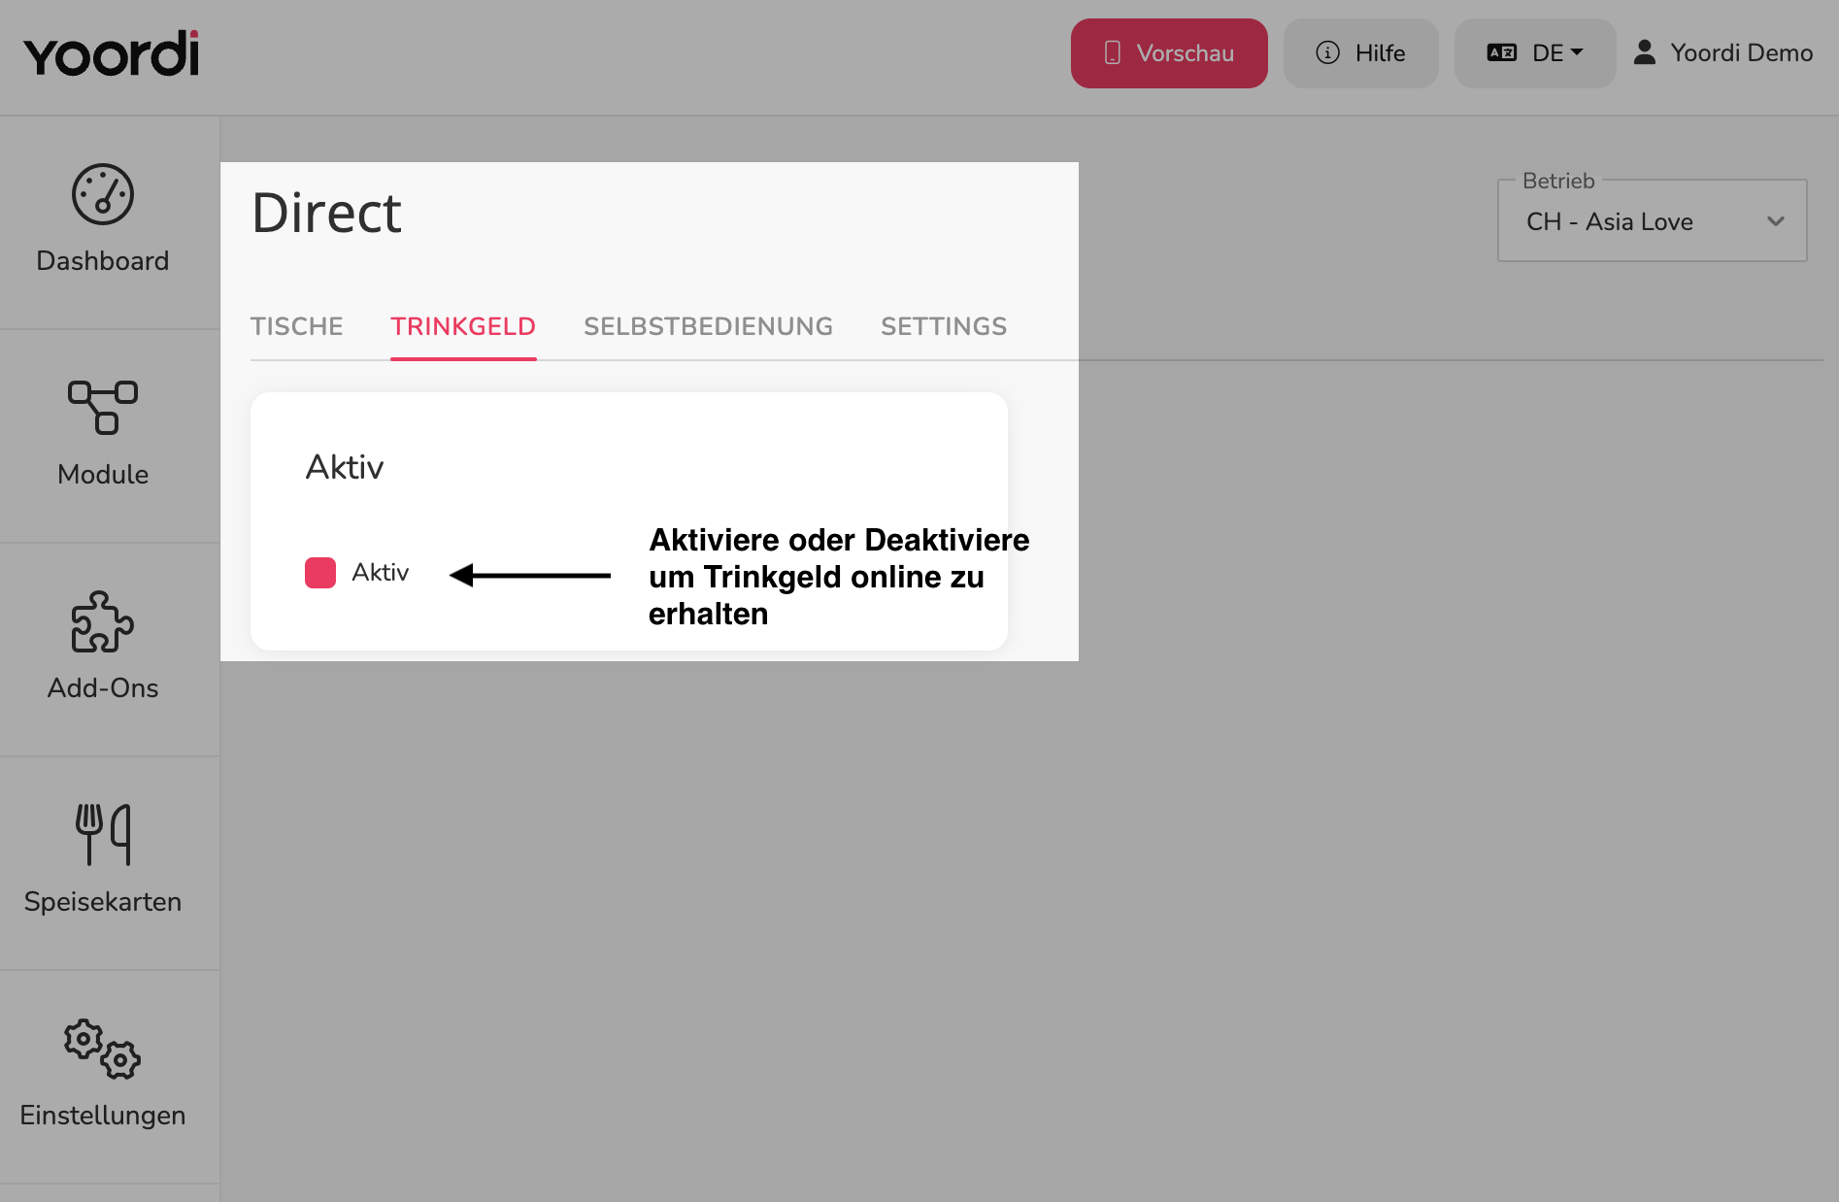Screen dimensions: 1839x1202
Task: Open the Module flowchart icon
Action: click(x=102, y=408)
